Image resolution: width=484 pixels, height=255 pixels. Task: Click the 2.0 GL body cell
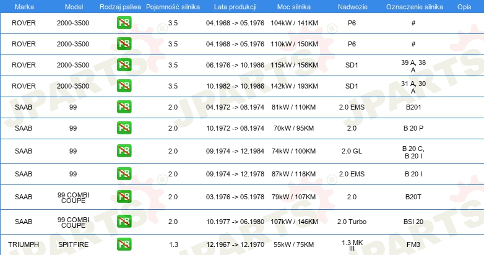pos(352,151)
